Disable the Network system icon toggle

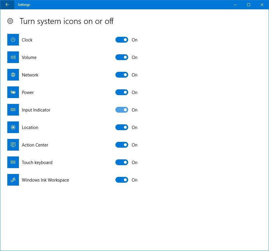point(122,75)
